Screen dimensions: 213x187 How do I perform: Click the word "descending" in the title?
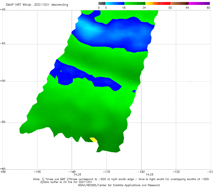point(60,5)
